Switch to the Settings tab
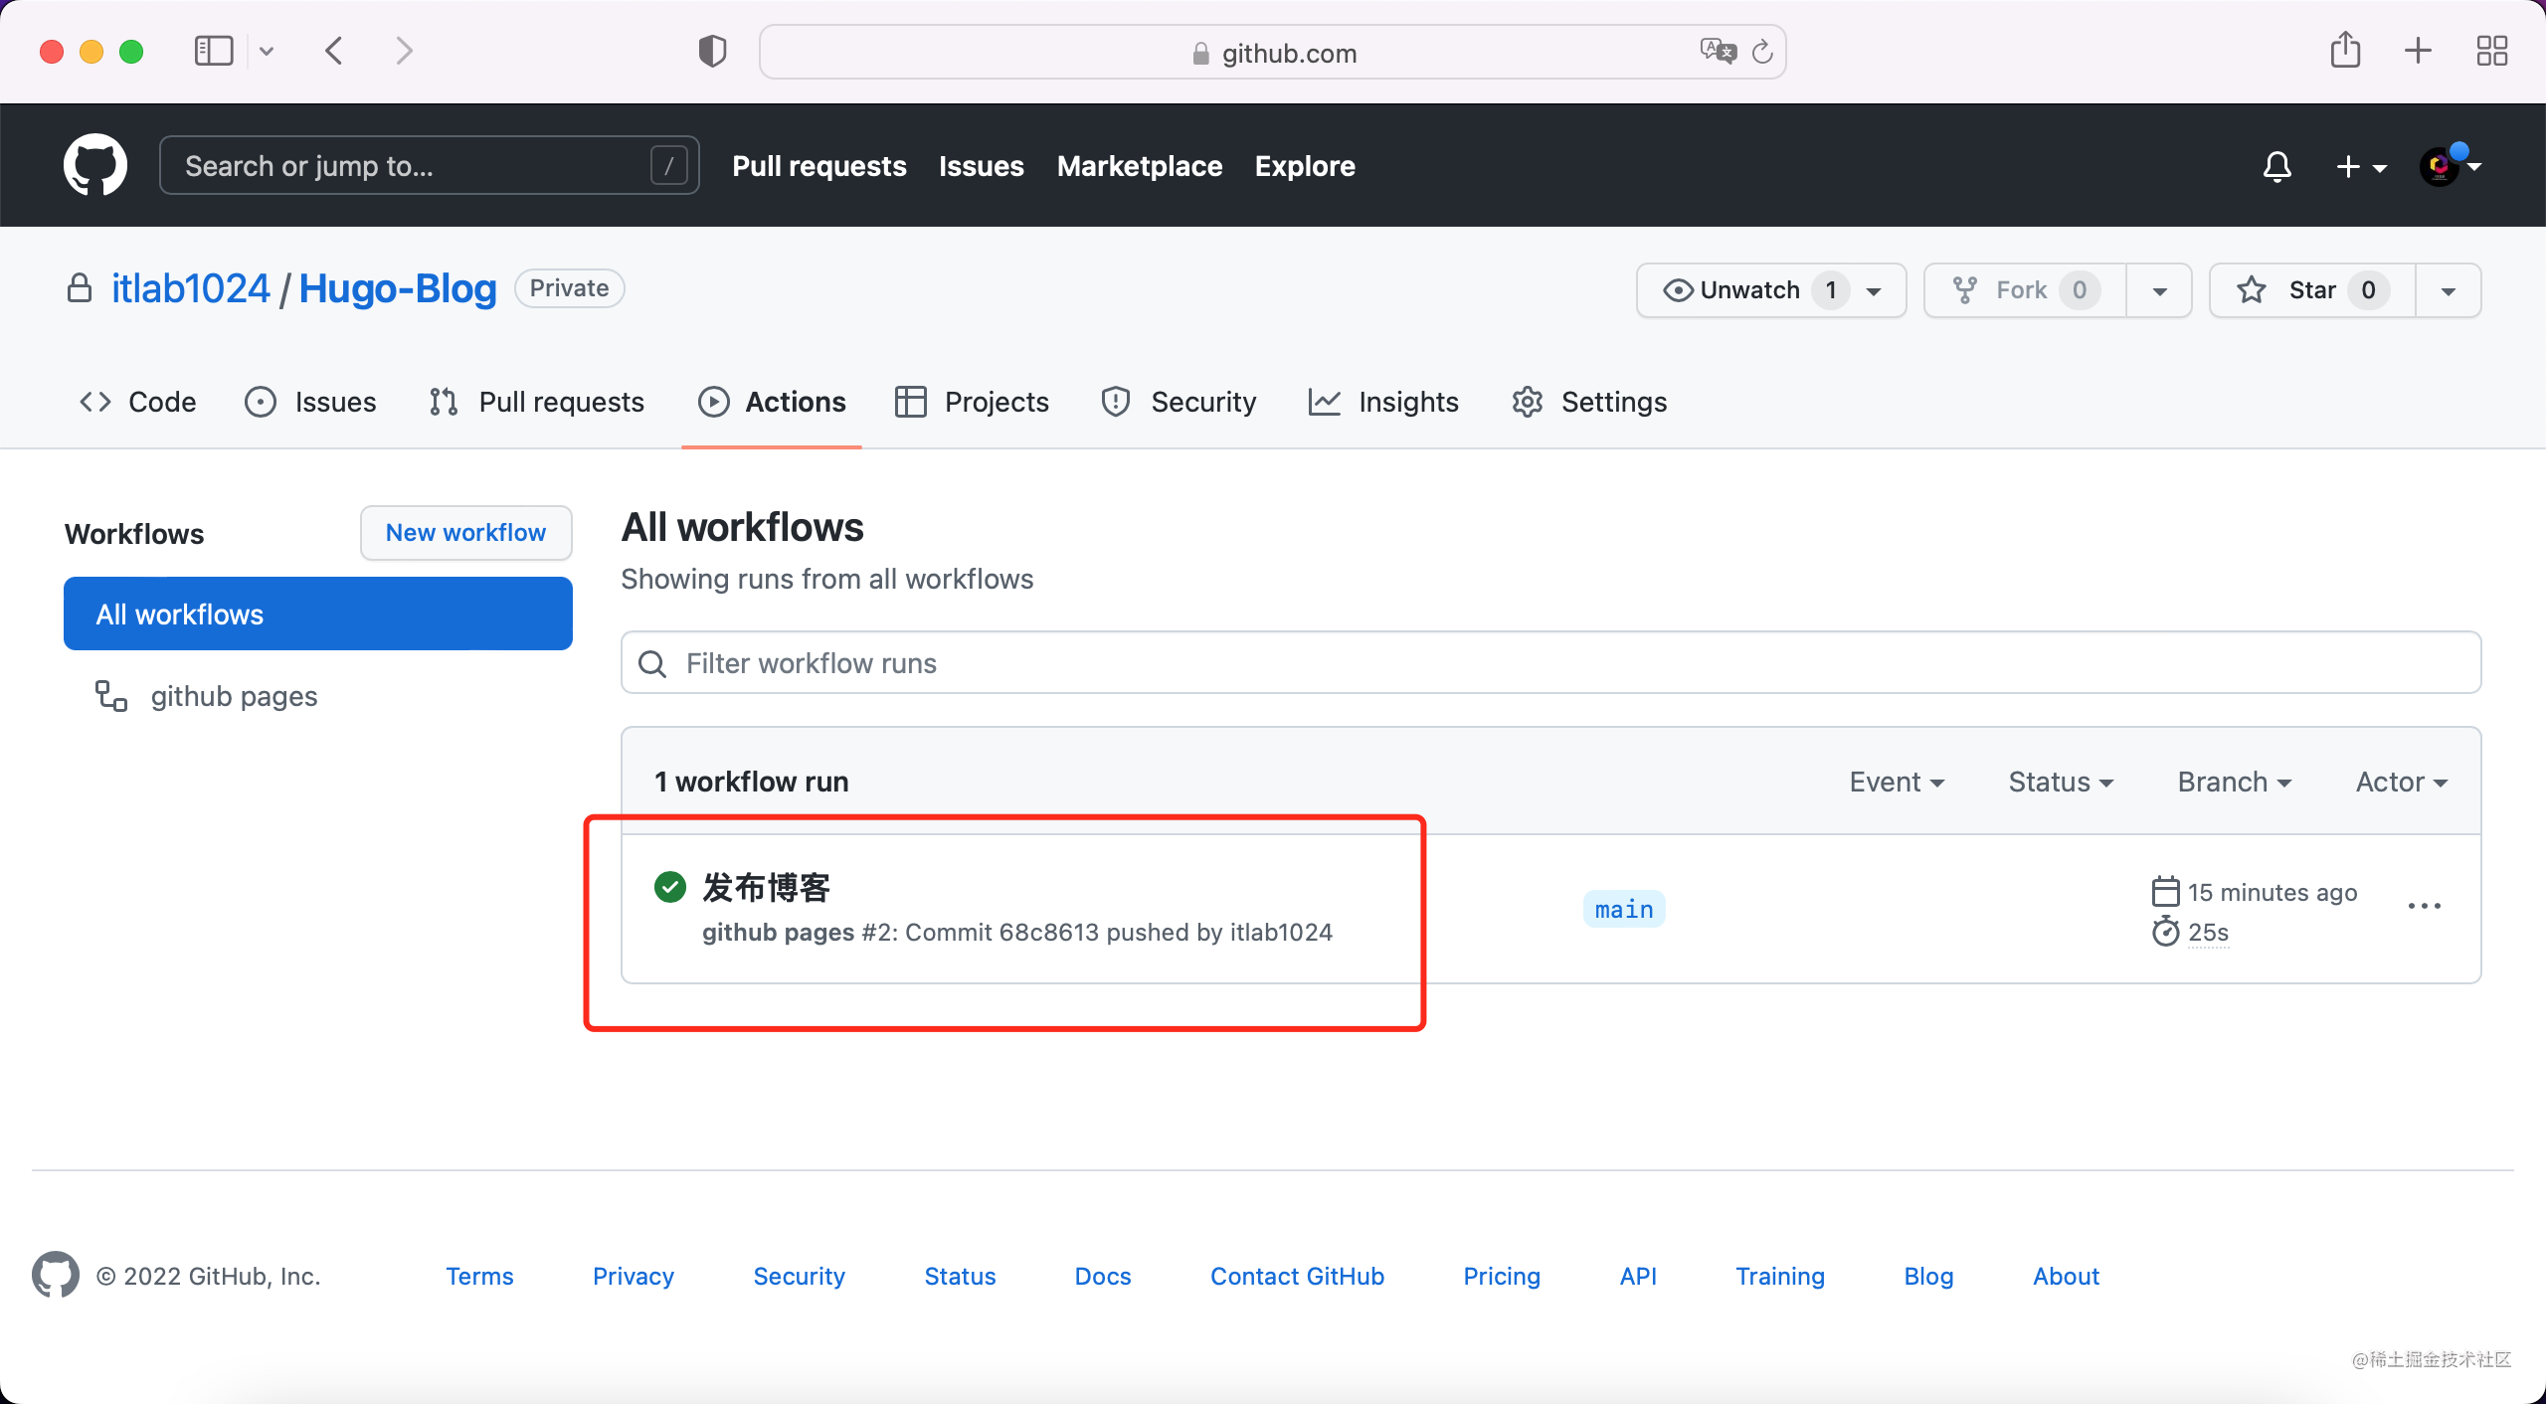 [1589, 402]
